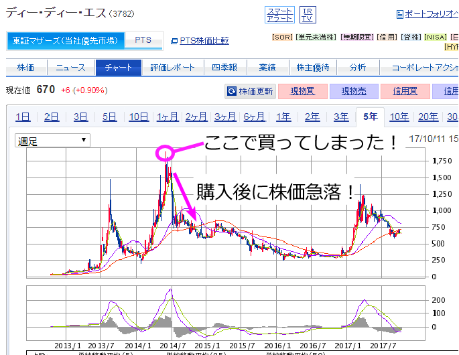
Task: Click the current price 670 value
Action: (46, 89)
